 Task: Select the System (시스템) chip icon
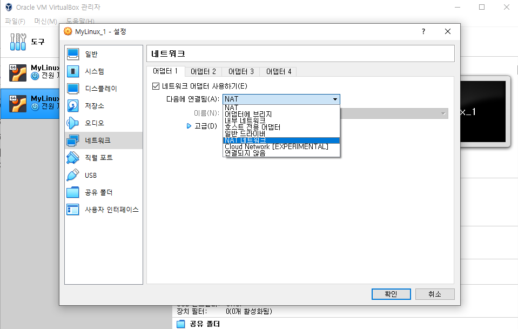(73, 71)
